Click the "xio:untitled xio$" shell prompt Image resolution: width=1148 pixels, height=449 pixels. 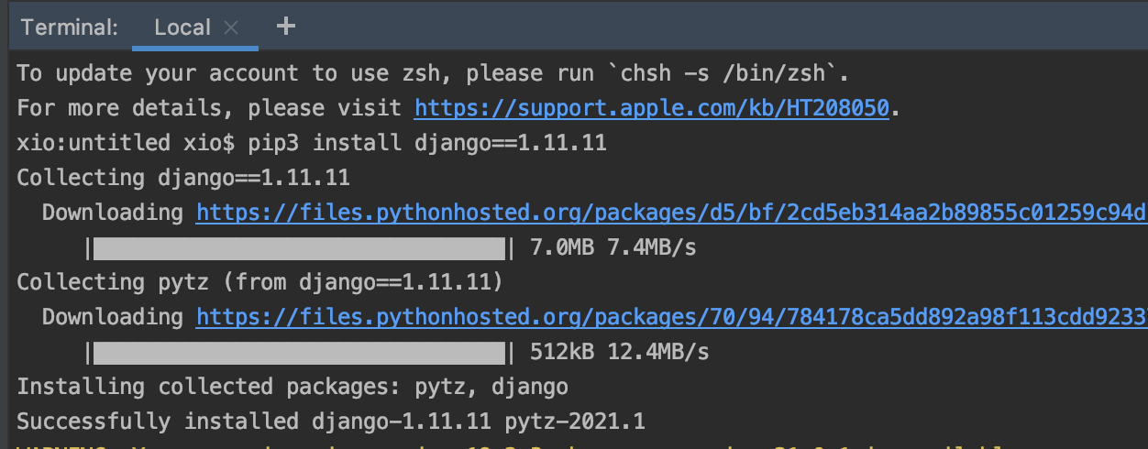coord(127,143)
